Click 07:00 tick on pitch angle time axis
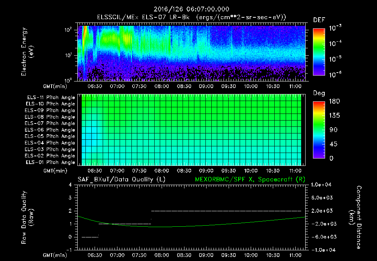This screenshot has height=261, width=377. click(x=117, y=171)
